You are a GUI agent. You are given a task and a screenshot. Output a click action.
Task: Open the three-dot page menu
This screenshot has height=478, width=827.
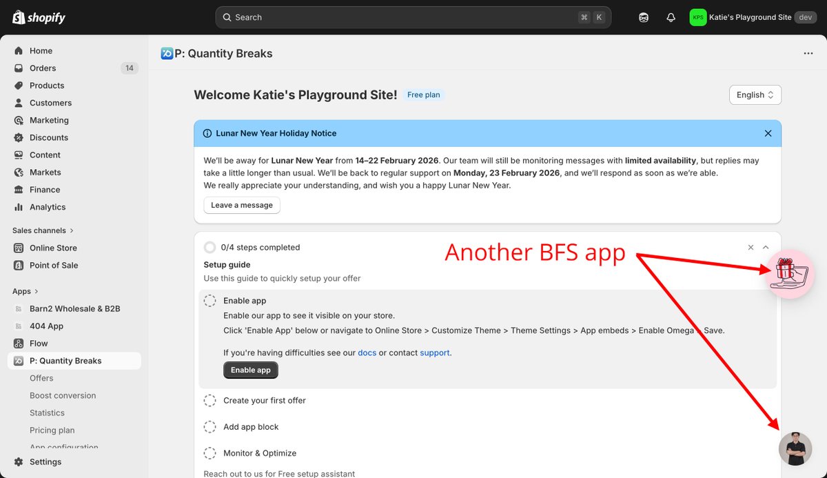[808, 54]
